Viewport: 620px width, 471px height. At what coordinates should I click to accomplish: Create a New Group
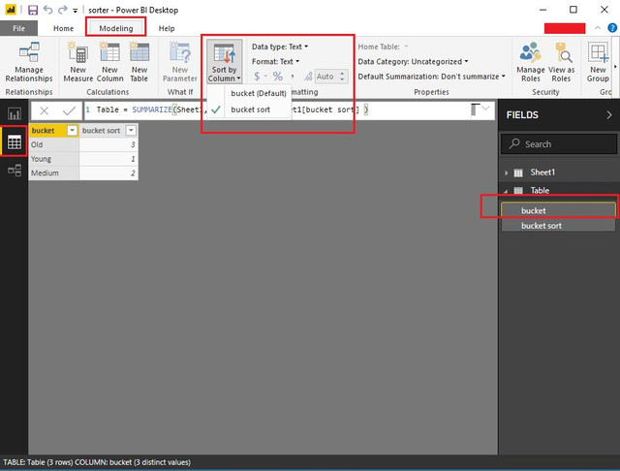[x=598, y=62]
